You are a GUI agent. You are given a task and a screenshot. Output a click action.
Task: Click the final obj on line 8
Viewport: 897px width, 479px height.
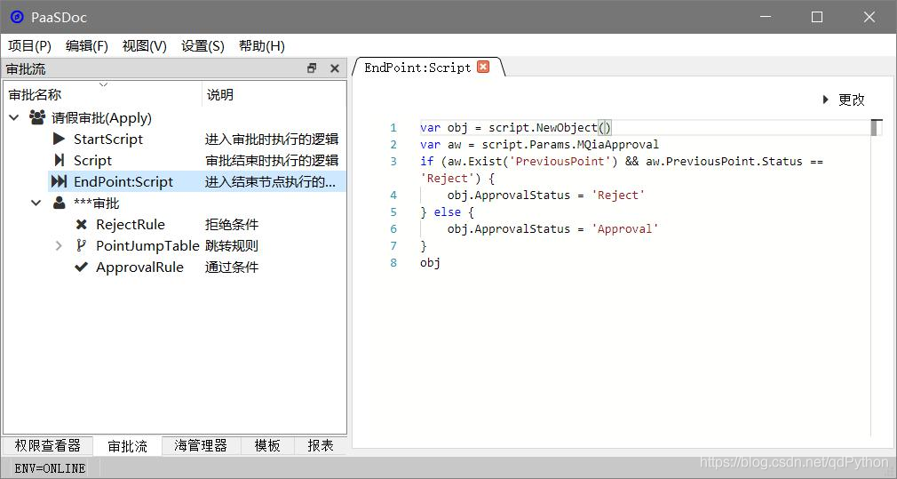click(x=430, y=263)
